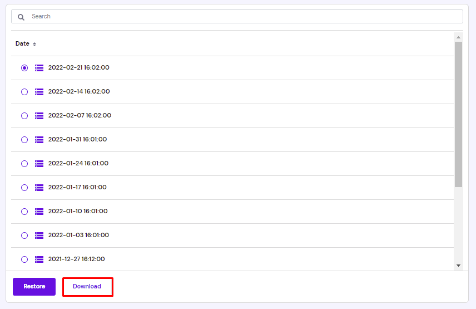Click the scrollbar up arrow
This screenshot has height=309, width=476.
click(458, 37)
